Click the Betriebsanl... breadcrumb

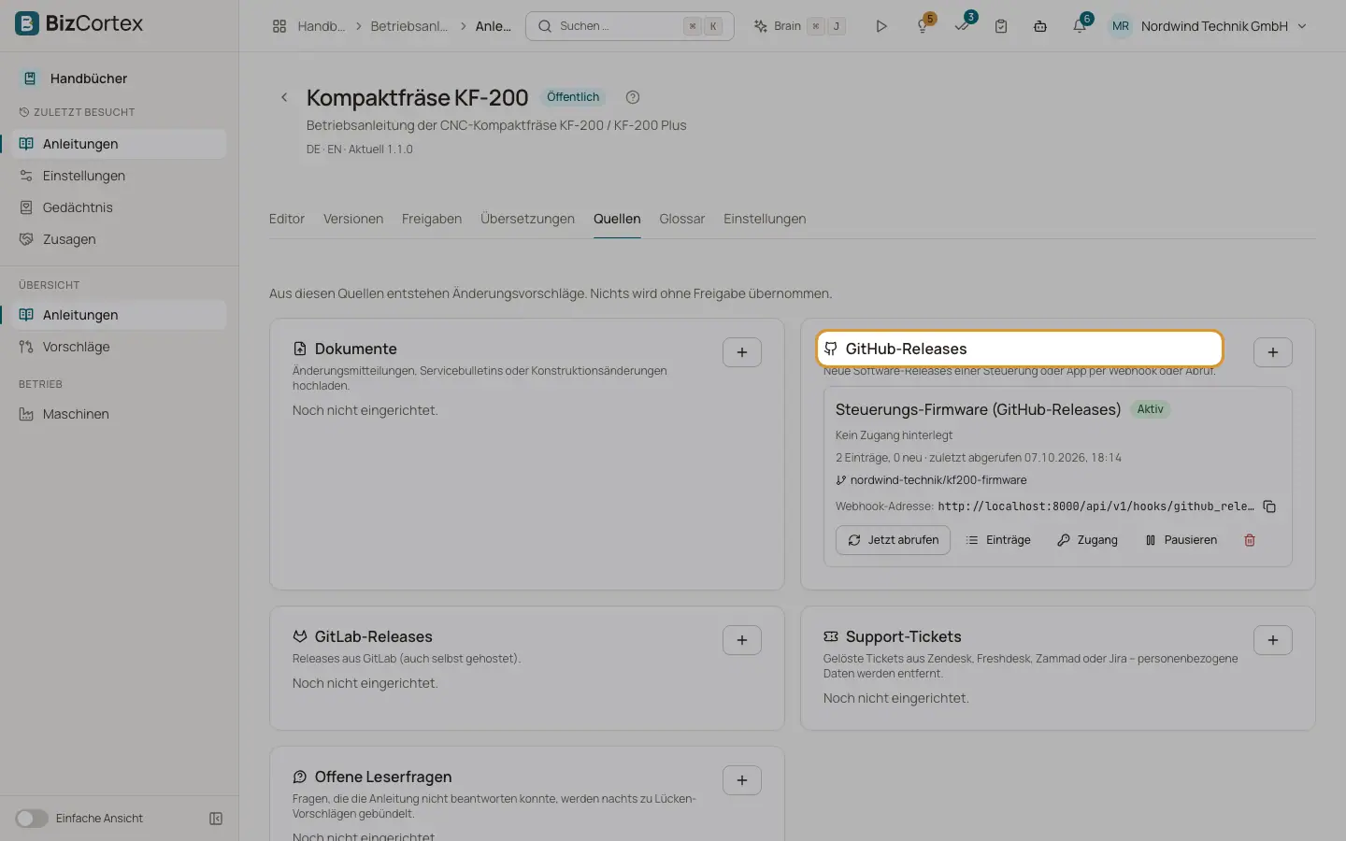click(408, 26)
